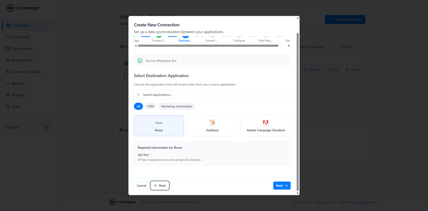Open the Terms of Use link

[x=302, y=202]
